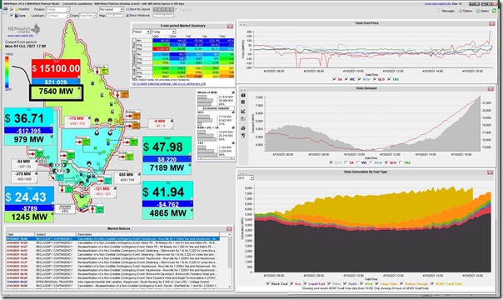This screenshot has width=503, height=300.
Task: Click the Market Notices vertical scrollbar
Action: [x=230, y=260]
